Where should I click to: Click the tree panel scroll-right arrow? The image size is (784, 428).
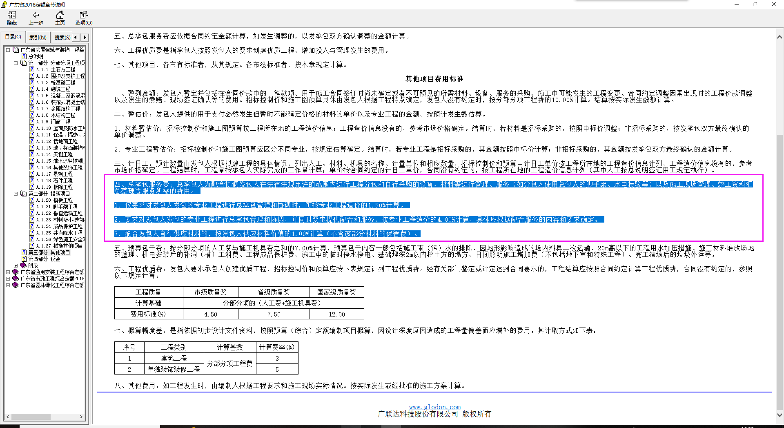[81, 417]
